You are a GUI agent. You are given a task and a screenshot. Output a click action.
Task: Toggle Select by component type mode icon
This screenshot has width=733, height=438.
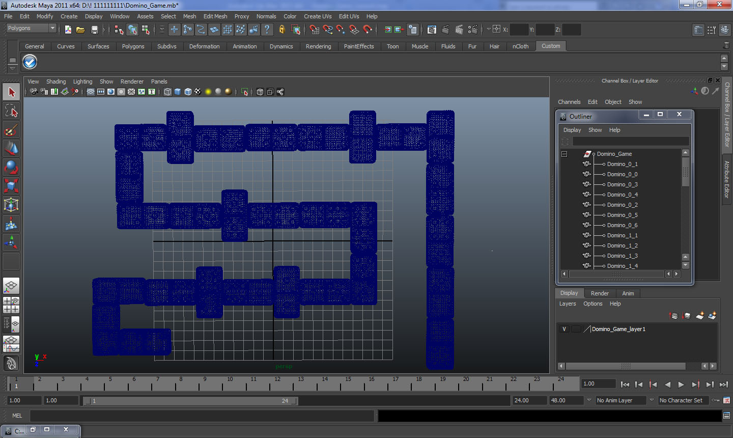click(146, 30)
